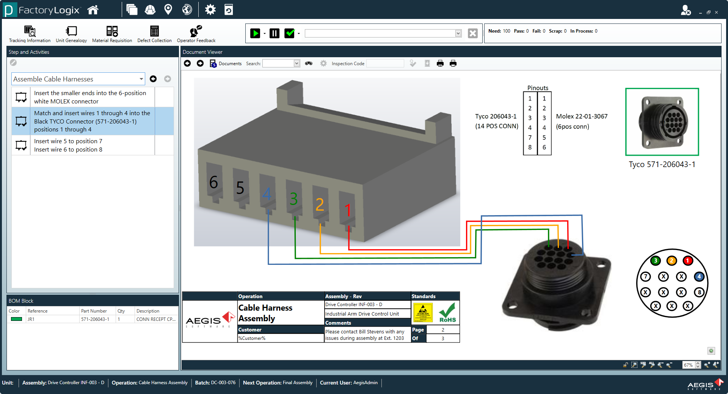Open Material Requisition
Image resolution: width=728 pixels, height=394 pixels.
point(112,34)
